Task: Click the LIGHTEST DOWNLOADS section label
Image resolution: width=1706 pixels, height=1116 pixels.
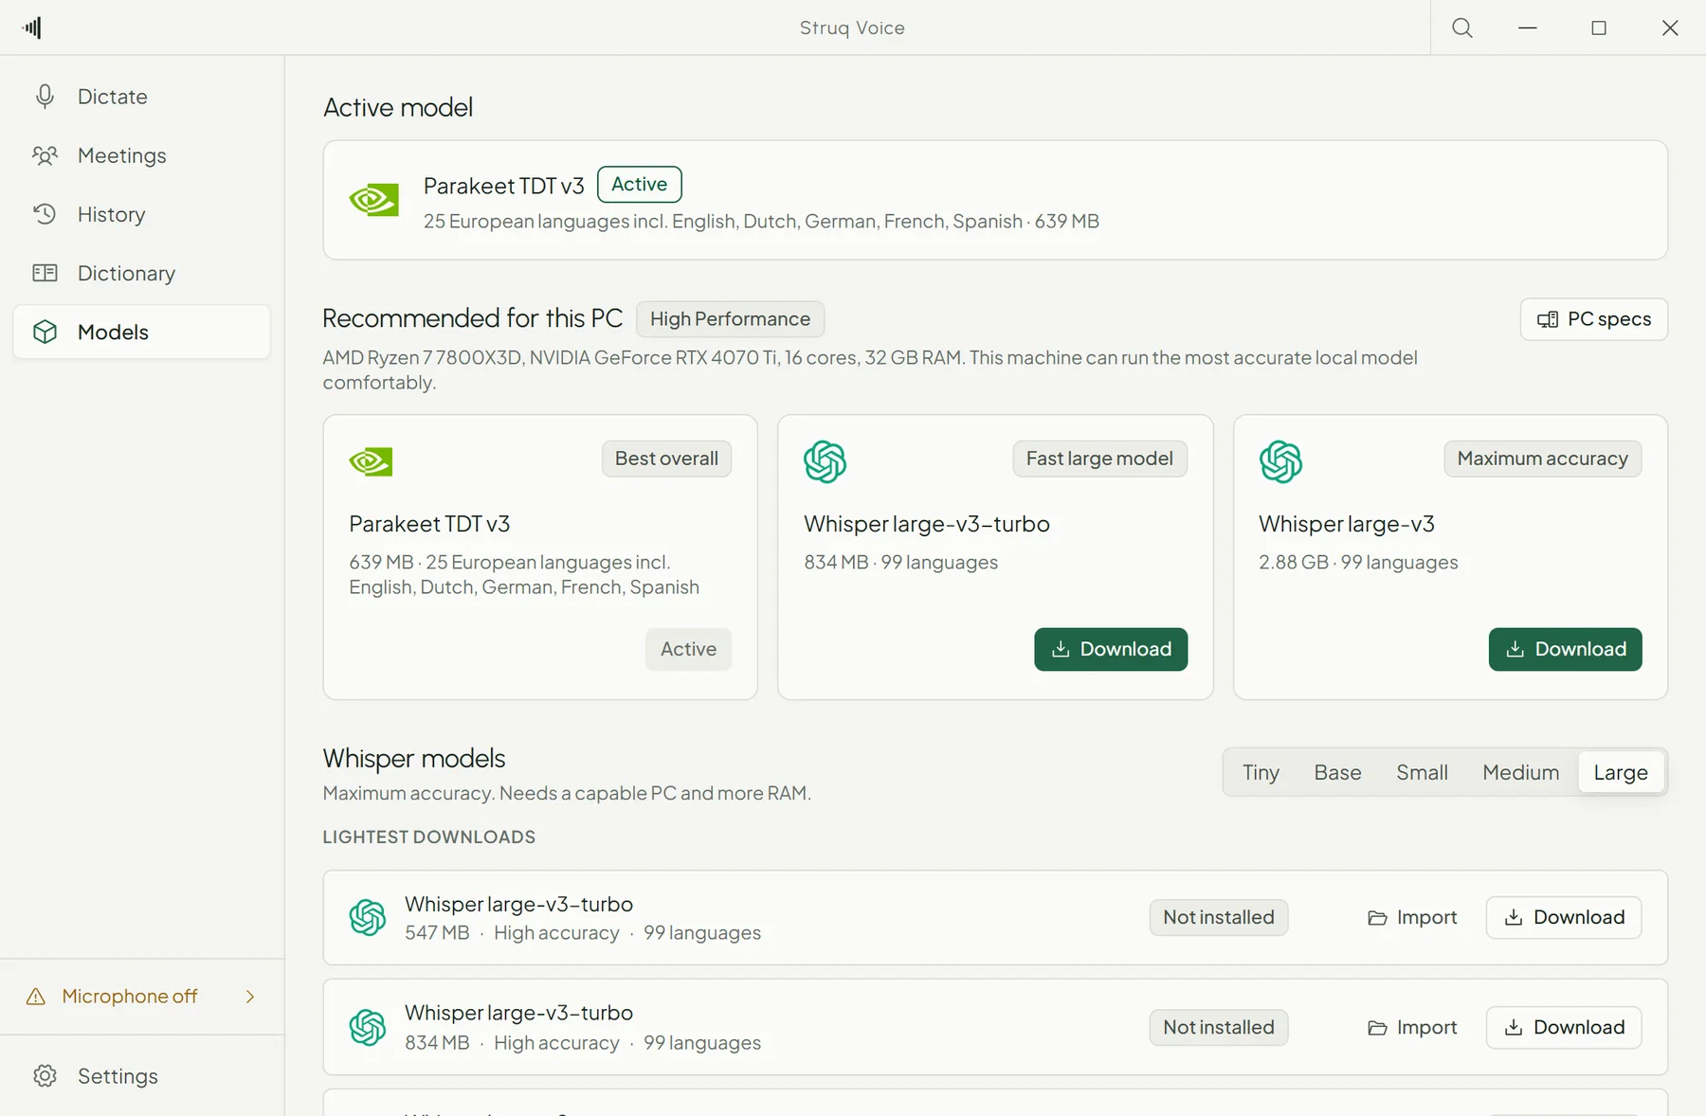Action: [429, 837]
